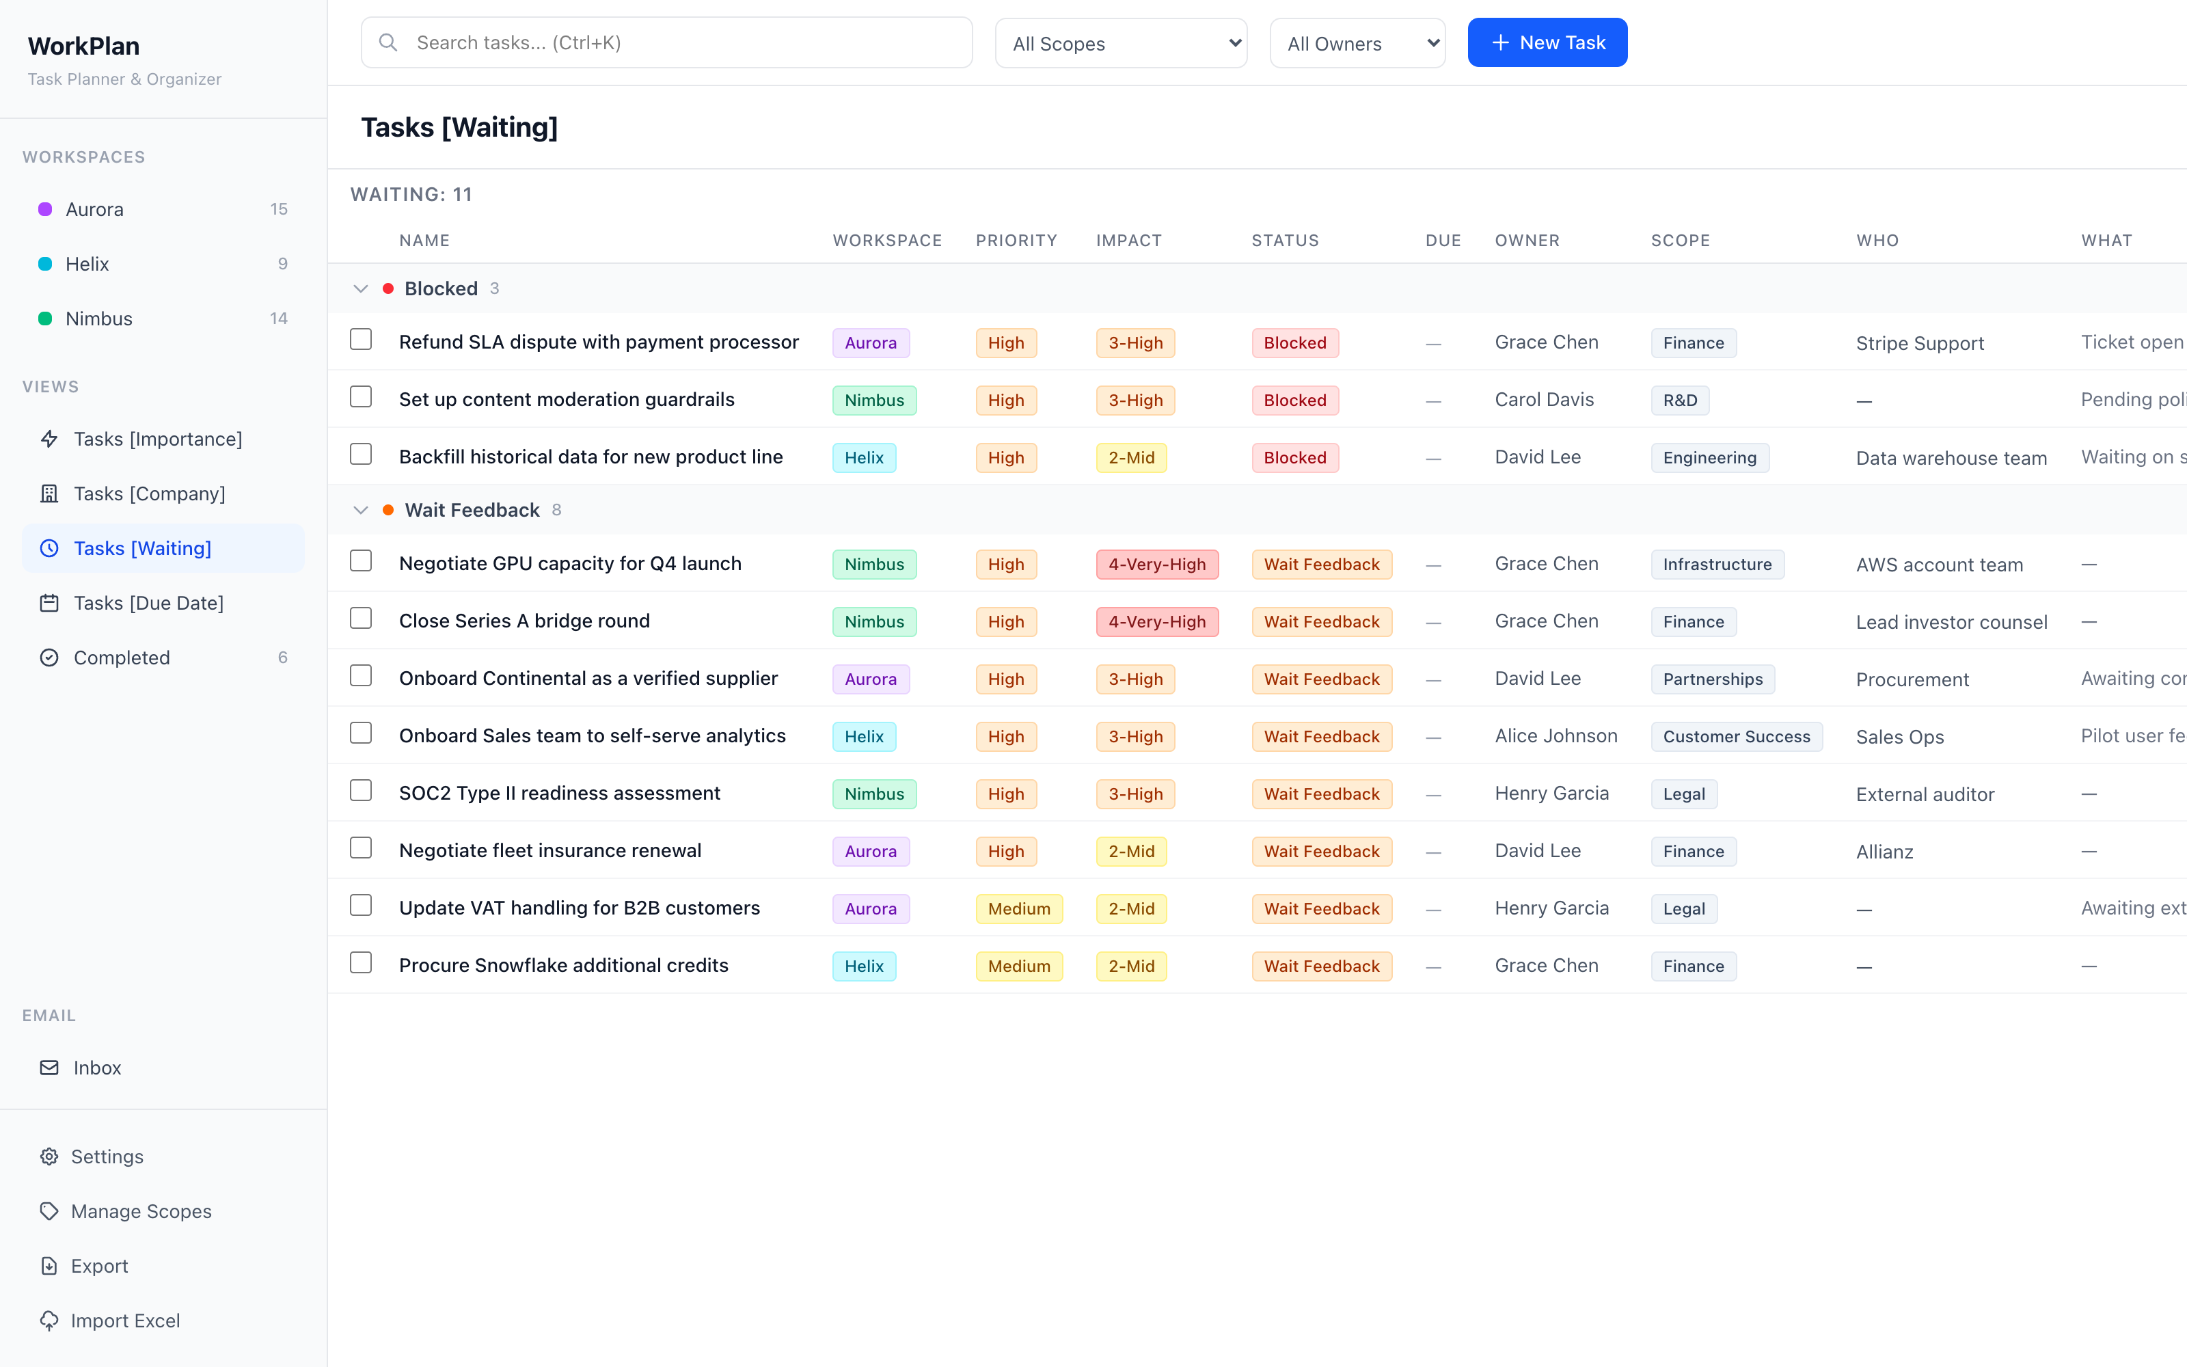
Task: Tick the Negotiate GPU capacity task checkbox
Action: point(362,561)
